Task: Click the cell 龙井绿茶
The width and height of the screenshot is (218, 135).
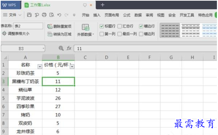Action: point(25,131)
